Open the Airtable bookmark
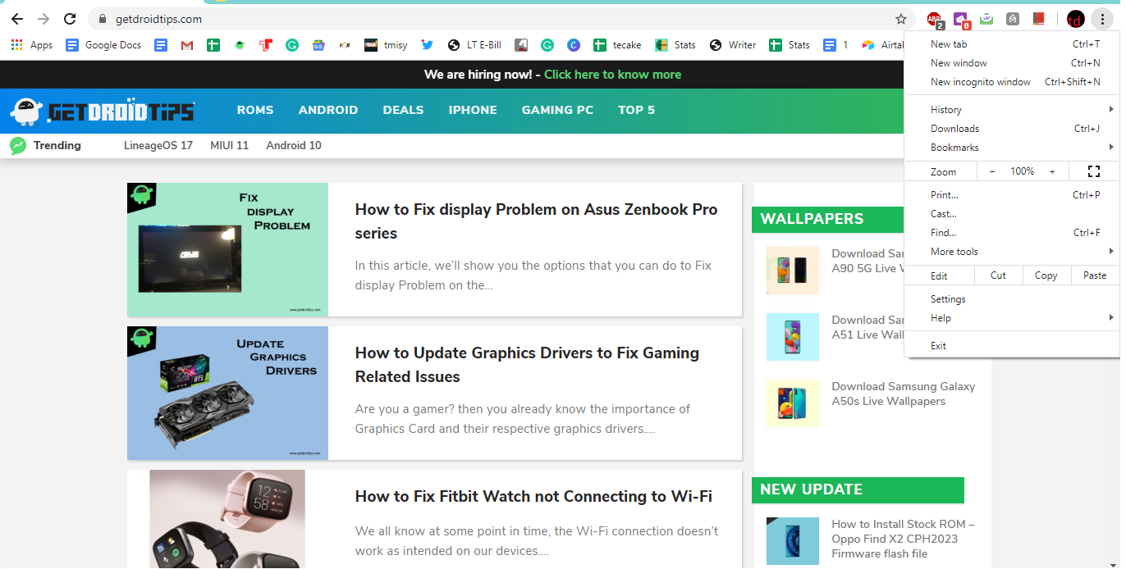Screen dimensions: 1126x569 883,45
